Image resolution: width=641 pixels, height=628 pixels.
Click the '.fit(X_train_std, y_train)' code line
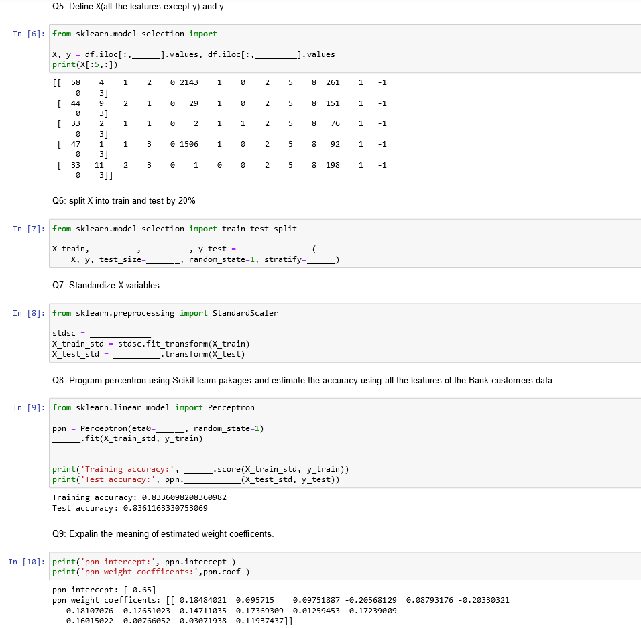pyautogui.click(x=127, y=438)
